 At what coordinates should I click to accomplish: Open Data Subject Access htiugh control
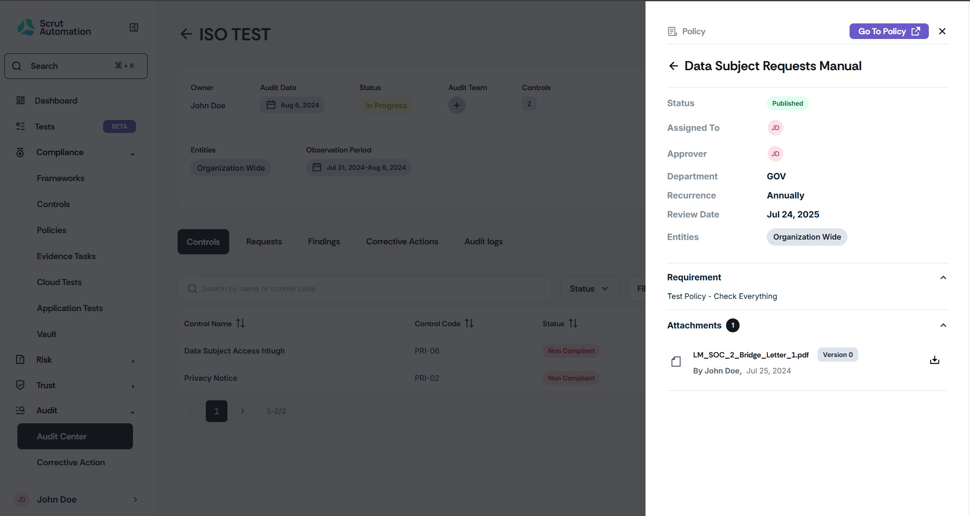(234, 351)
